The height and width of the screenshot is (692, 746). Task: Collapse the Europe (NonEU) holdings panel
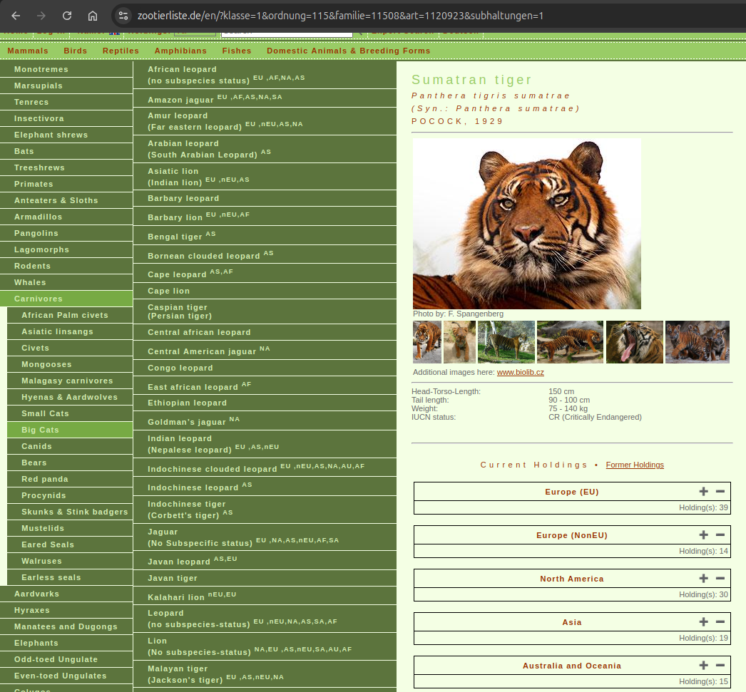point(720,535)
